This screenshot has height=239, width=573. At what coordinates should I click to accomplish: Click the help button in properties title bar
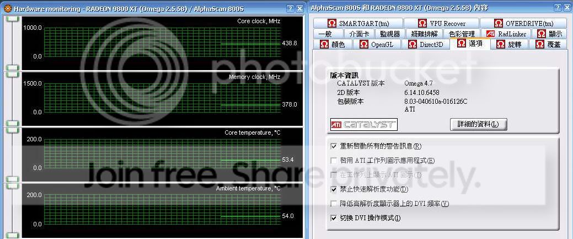[556, 9]
